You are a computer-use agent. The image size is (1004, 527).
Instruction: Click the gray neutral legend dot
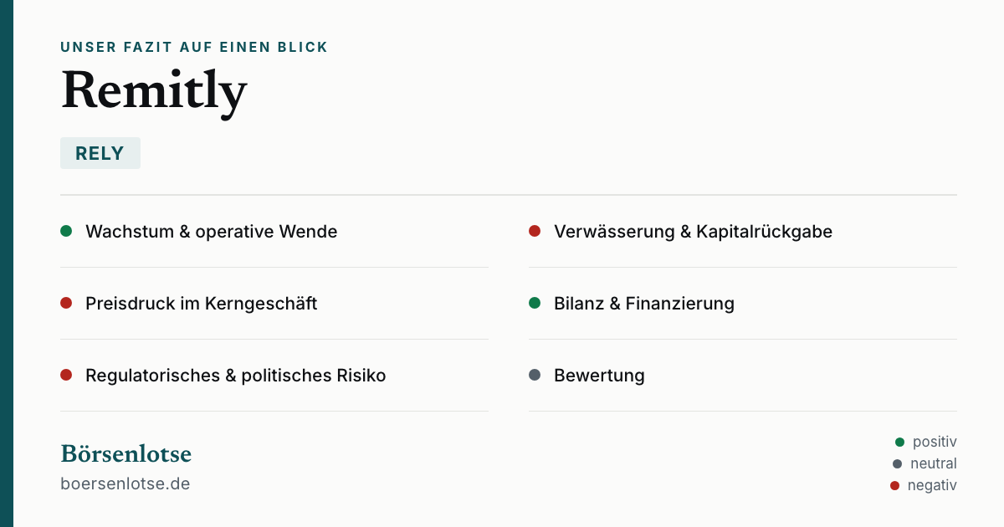[x=898, y=463]
